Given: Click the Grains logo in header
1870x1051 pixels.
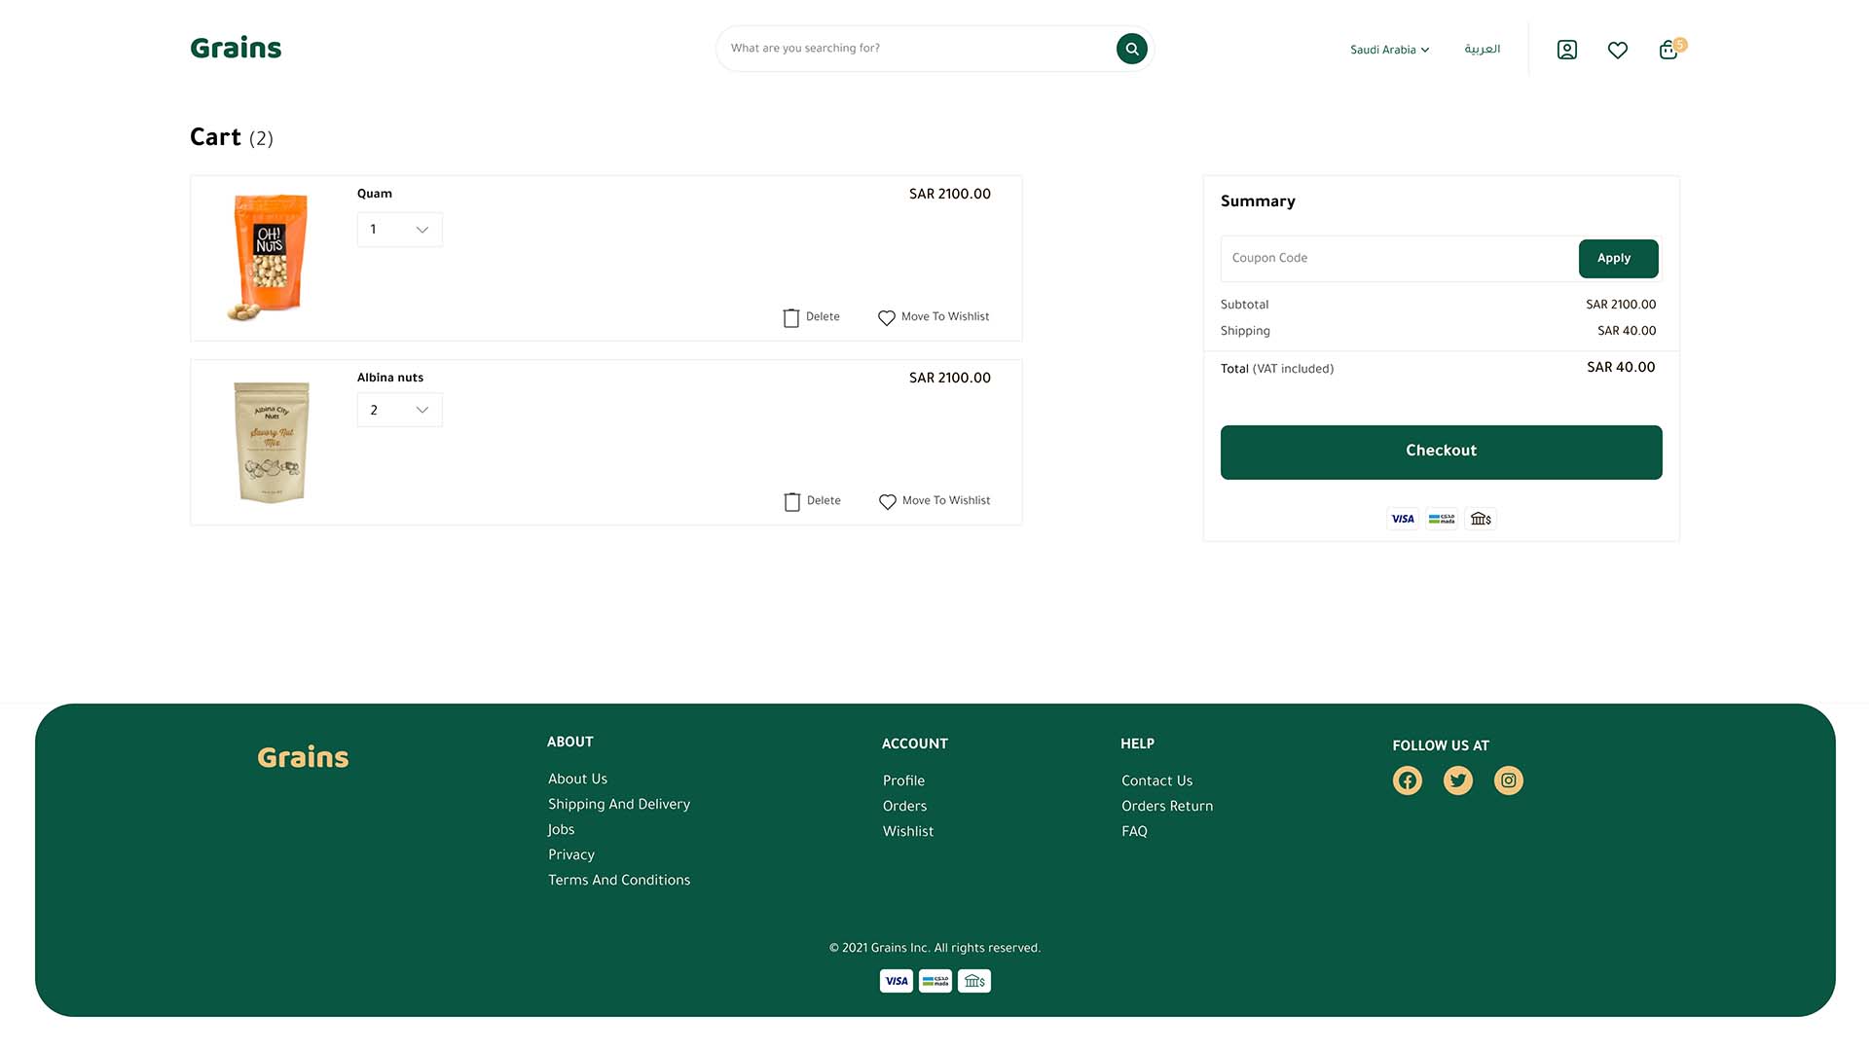Looking at the screenshot, I should (x=236, y=49).
